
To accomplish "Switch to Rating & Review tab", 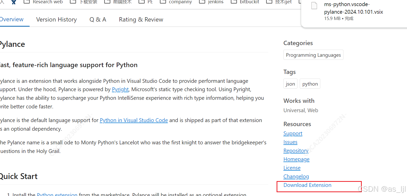I will click(x=141, y=19).
